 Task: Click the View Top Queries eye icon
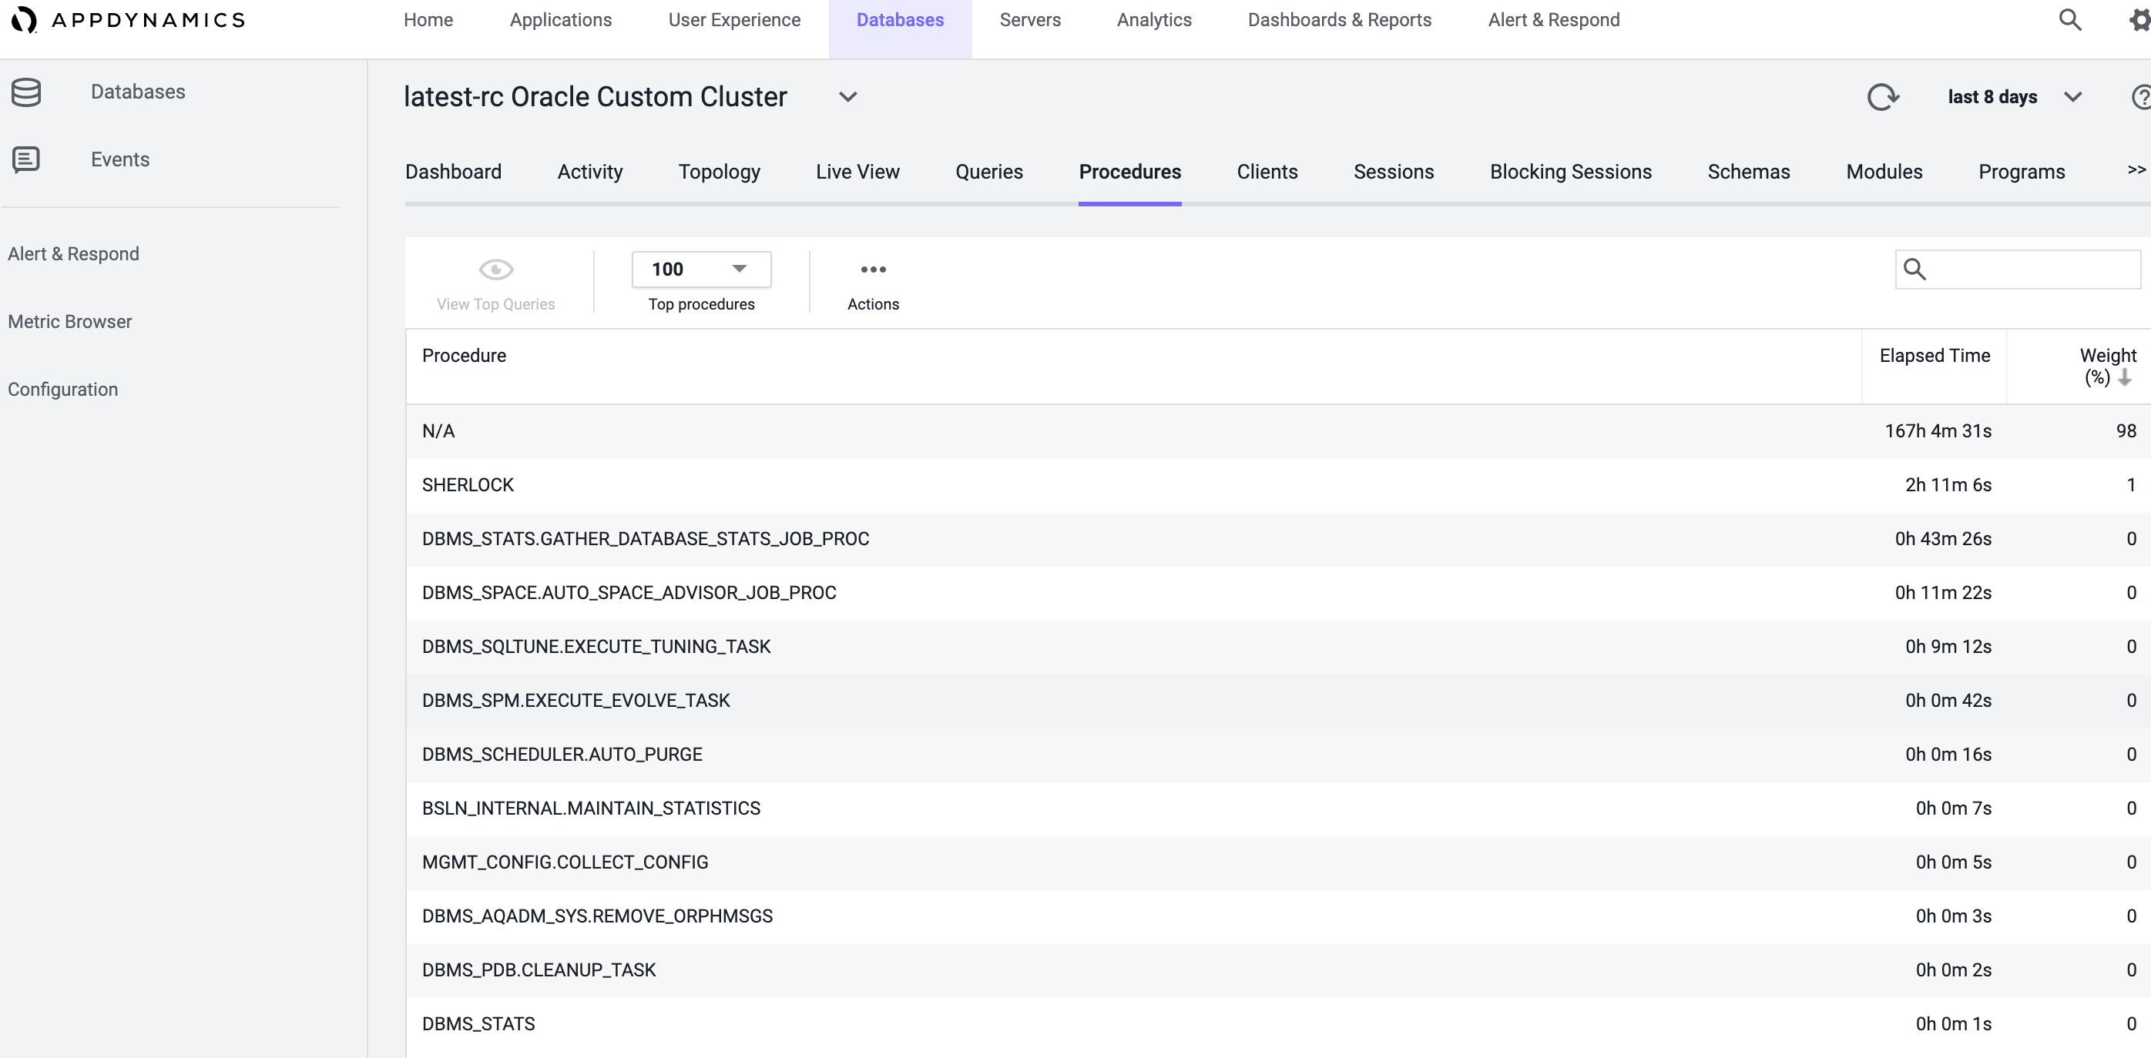(x=496, y=270)
